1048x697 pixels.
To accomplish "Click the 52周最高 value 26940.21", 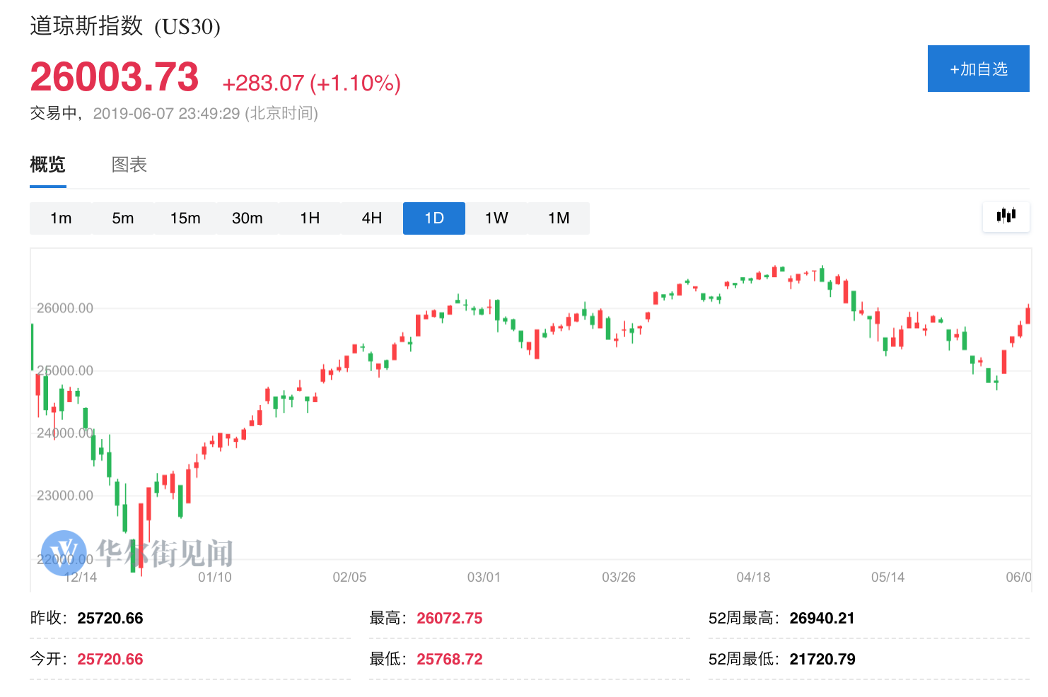I will click(822, 619).
